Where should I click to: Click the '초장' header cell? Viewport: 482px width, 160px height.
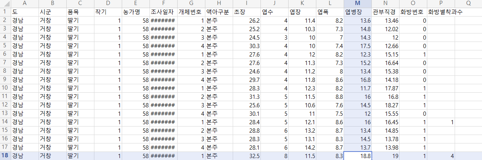tap(247, 12)
